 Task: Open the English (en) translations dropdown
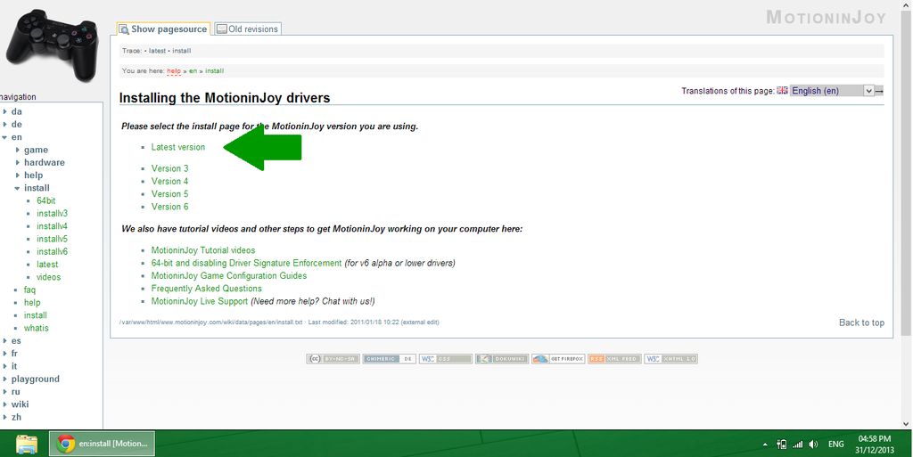tap(832, 91)
